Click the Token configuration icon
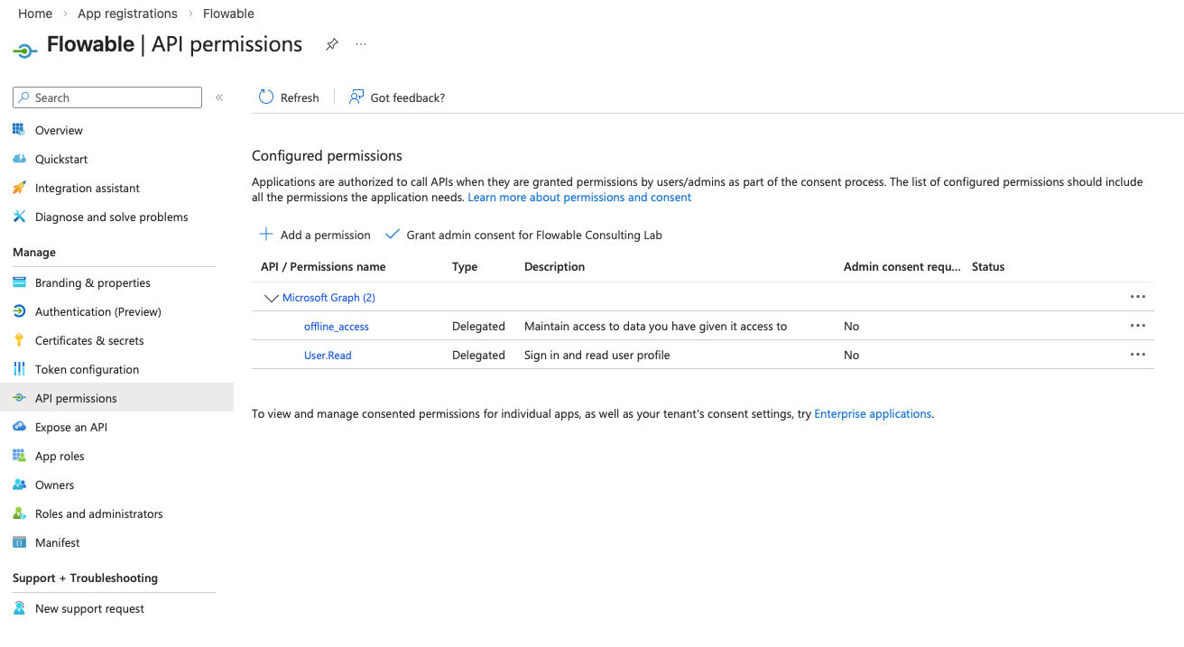This screenshot has height=647, width=1184. [x=19, y=369]
